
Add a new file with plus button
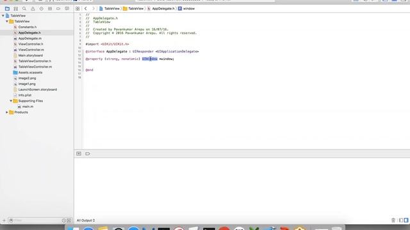[x=4, y=220]
